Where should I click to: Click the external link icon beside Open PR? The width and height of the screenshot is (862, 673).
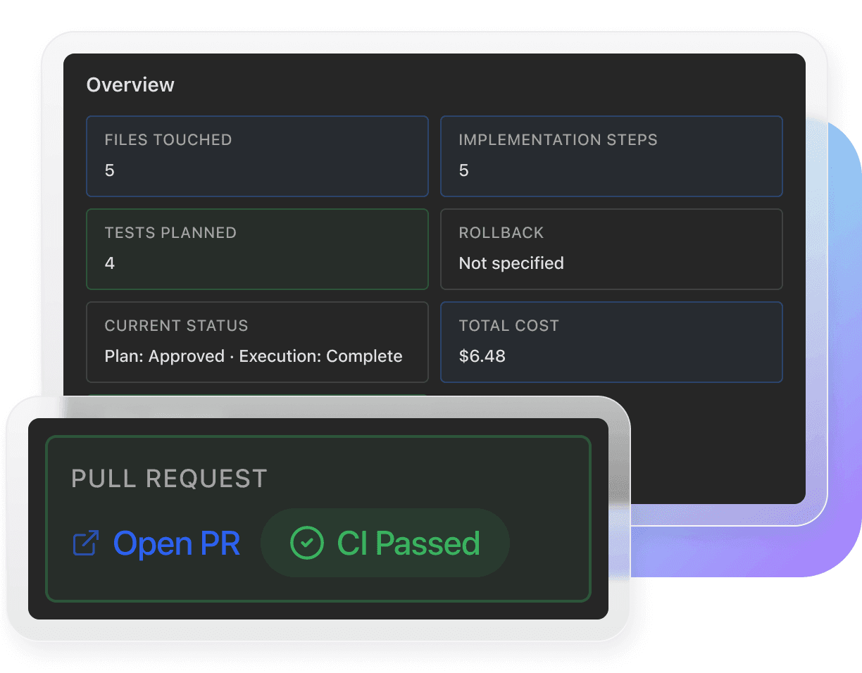click(86, 543)
